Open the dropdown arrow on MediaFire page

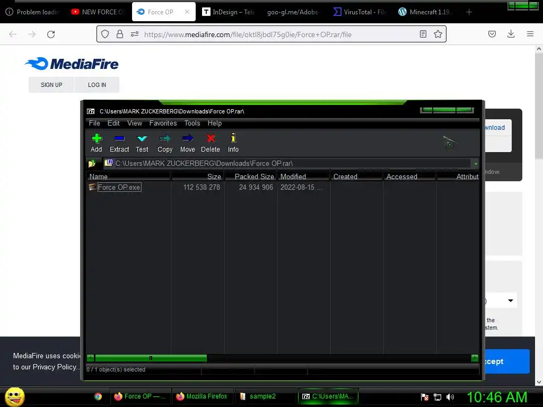[x=511, y=300]
